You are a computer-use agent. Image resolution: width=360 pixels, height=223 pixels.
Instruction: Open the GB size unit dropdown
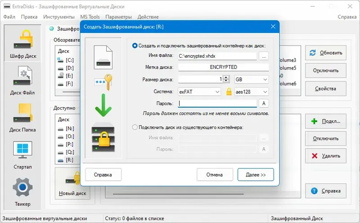point(252,79)
